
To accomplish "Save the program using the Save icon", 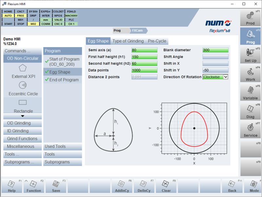I will point(56,185).
